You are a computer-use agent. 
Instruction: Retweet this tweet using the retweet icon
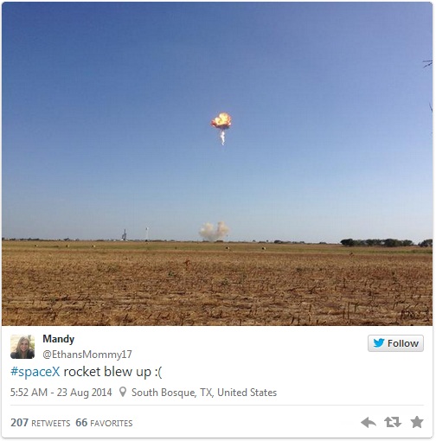click(x=393, y=422)
